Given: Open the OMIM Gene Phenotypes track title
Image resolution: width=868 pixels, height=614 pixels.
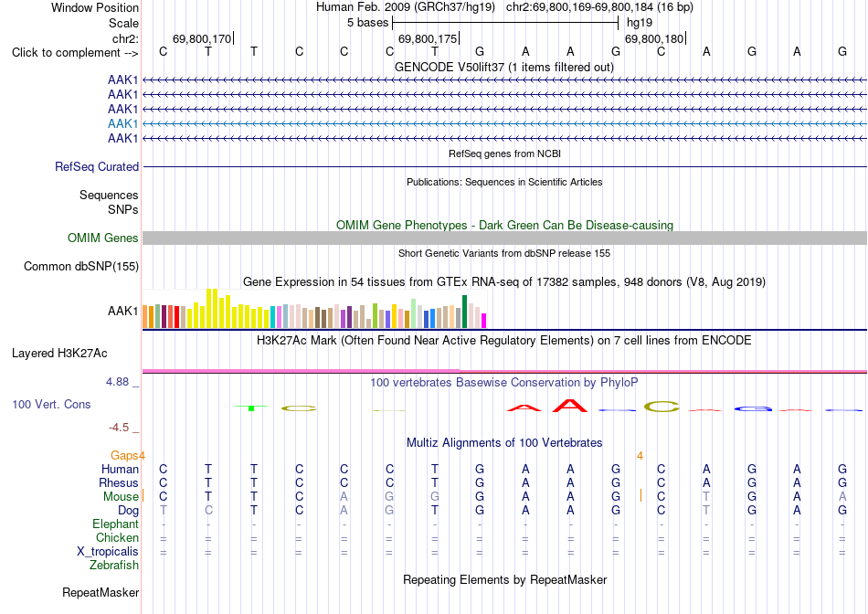Looking at the screenshot, I should pyautogui.click(x=505, y=226).
